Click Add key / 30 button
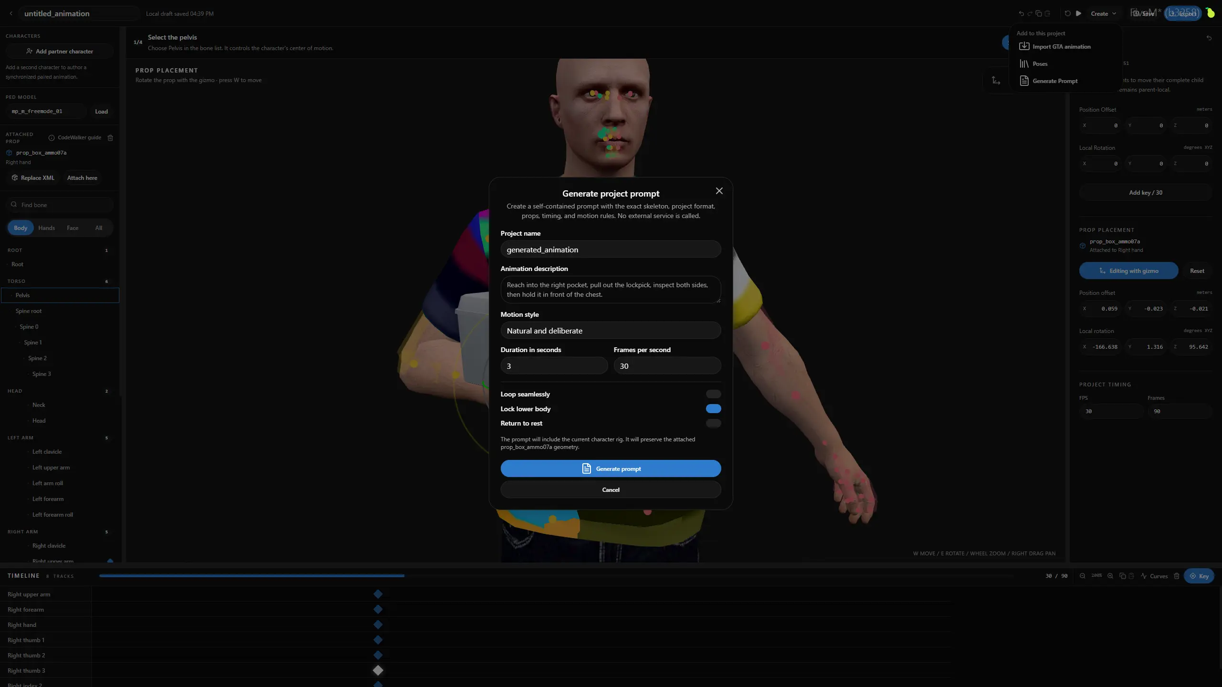This screenshot has width=1222, height=687. coord(1145,192)
